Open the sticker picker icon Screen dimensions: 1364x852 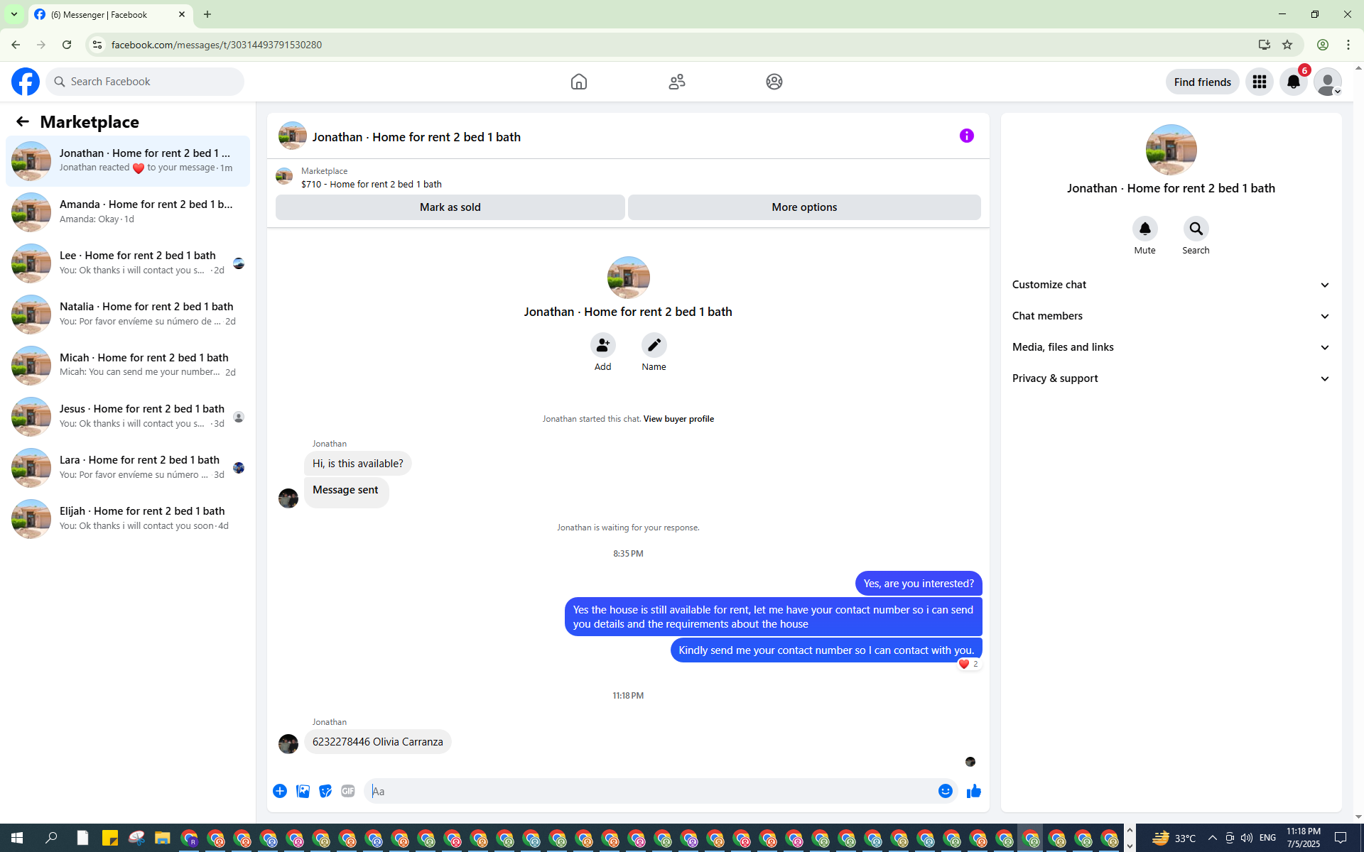(325, 791)
